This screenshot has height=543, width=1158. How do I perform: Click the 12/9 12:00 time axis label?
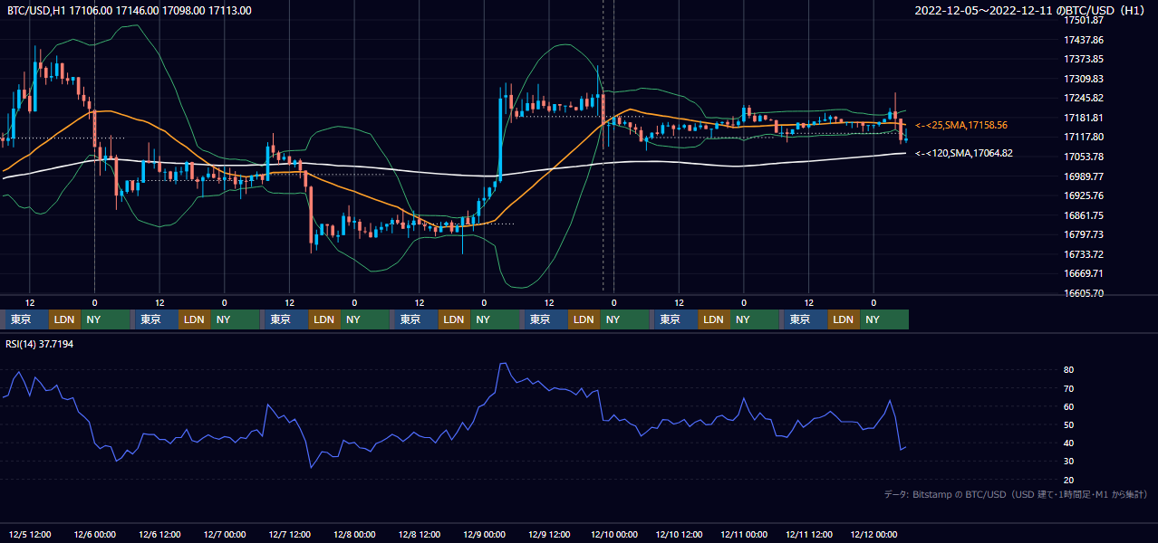[x=549, y=534]
